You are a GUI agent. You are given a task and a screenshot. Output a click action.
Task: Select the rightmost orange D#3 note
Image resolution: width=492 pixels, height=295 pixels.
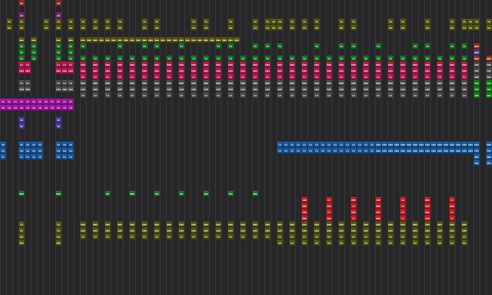[x=489, y=58]
